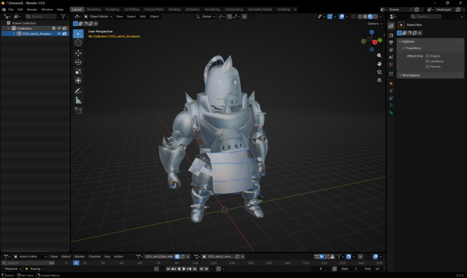Click the Z axis on navigation gizmo
The width and height of the screenshot is (467, 278).
tap(372, 32)
